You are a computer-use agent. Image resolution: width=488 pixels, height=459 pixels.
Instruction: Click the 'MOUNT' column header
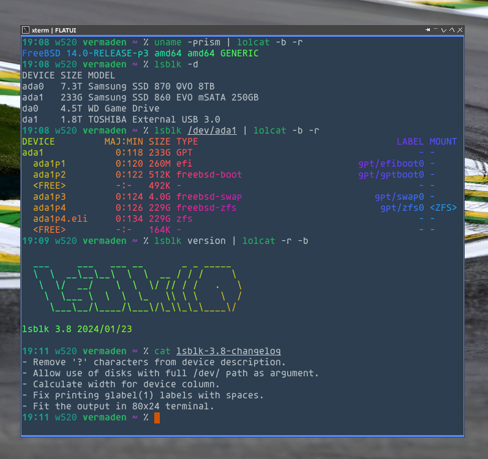pyautogui.click(x=443, y=142)
